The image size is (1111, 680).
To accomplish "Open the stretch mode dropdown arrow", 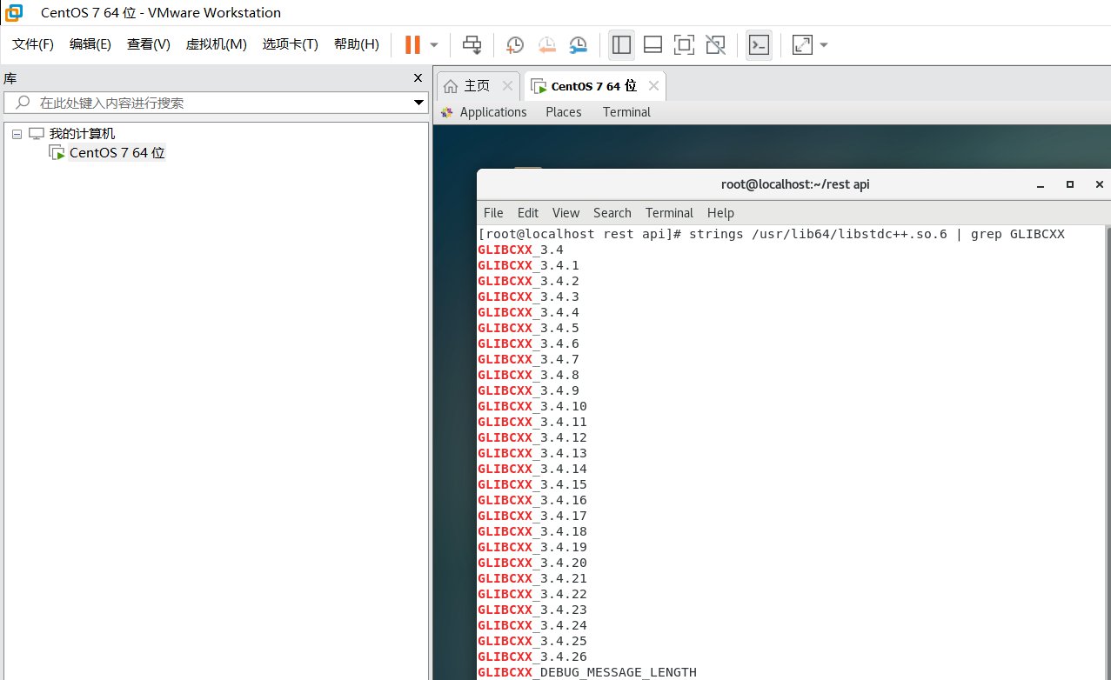I will [x=822, y=44].
